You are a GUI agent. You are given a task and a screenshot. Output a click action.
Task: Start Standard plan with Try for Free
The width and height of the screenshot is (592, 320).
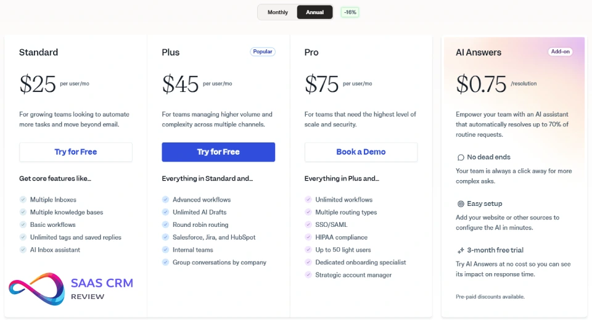[x=76, y=152]
